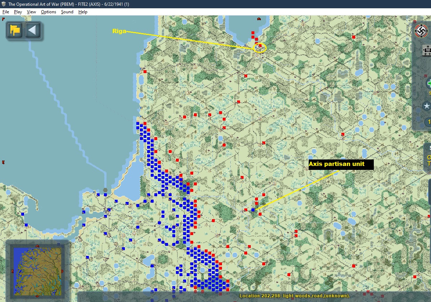Image resolution: width=431 pixels, height=302 pixels.
Task: Click the green plus icon on right panel
Action: [x=428, y=84]
